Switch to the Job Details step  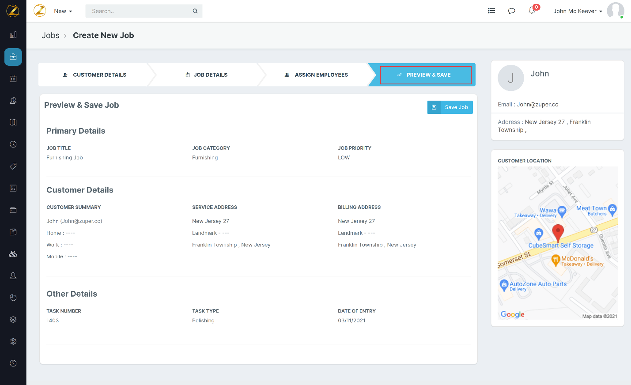(206, 75)
